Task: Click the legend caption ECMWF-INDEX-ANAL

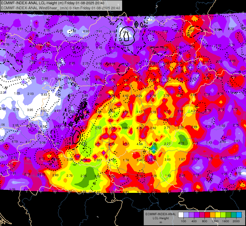Action: pos(161,214)
